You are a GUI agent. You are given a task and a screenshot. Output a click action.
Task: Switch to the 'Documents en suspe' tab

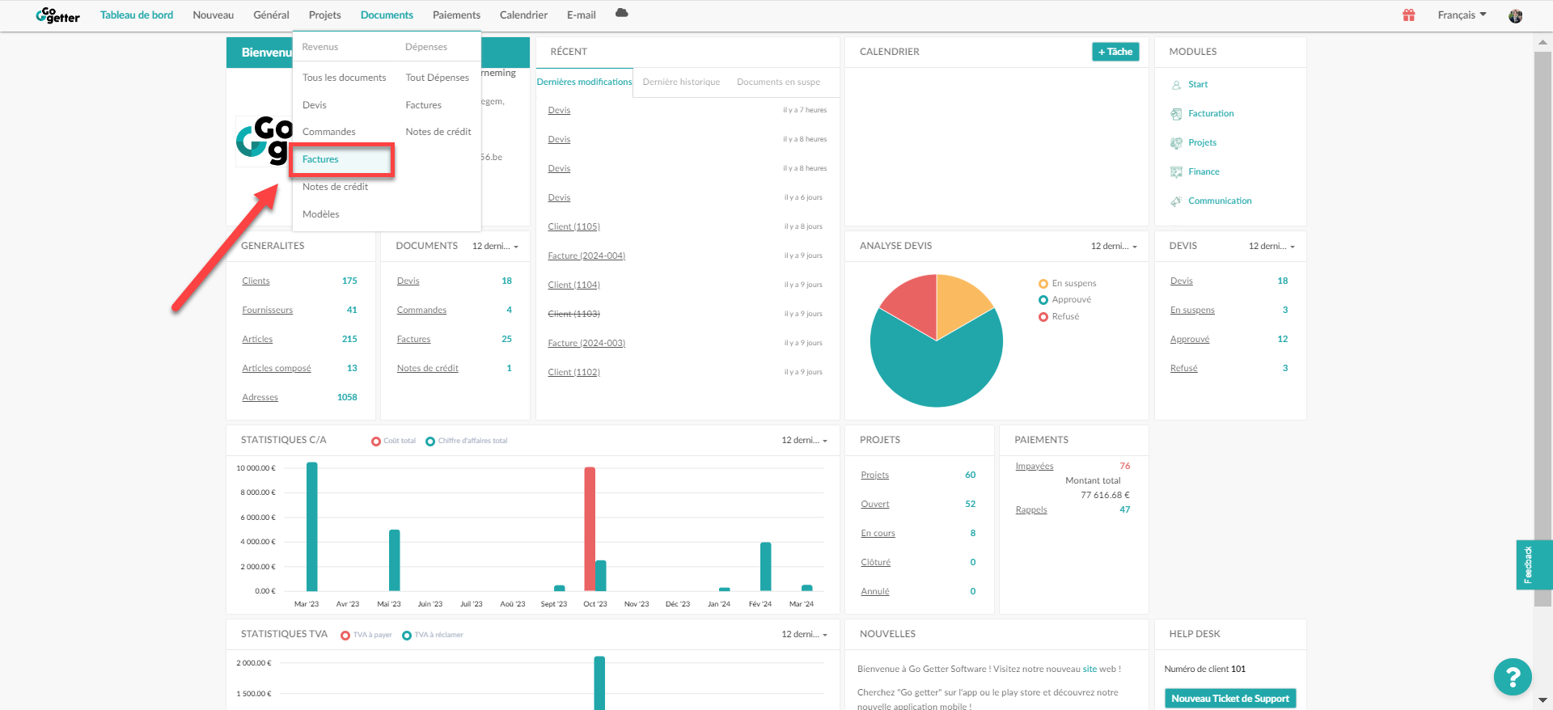click(778, 82)
